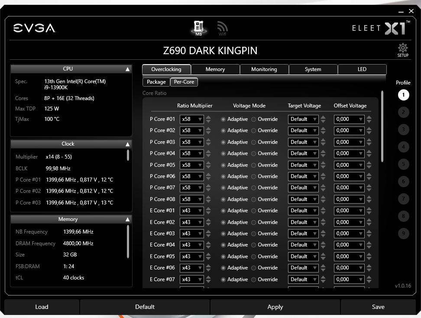Viewport: 421px width, 318px height.
Task: Open the Target Voltage dropdown for E Core #01
Action: pyautogui.click(x=303, y=211)
